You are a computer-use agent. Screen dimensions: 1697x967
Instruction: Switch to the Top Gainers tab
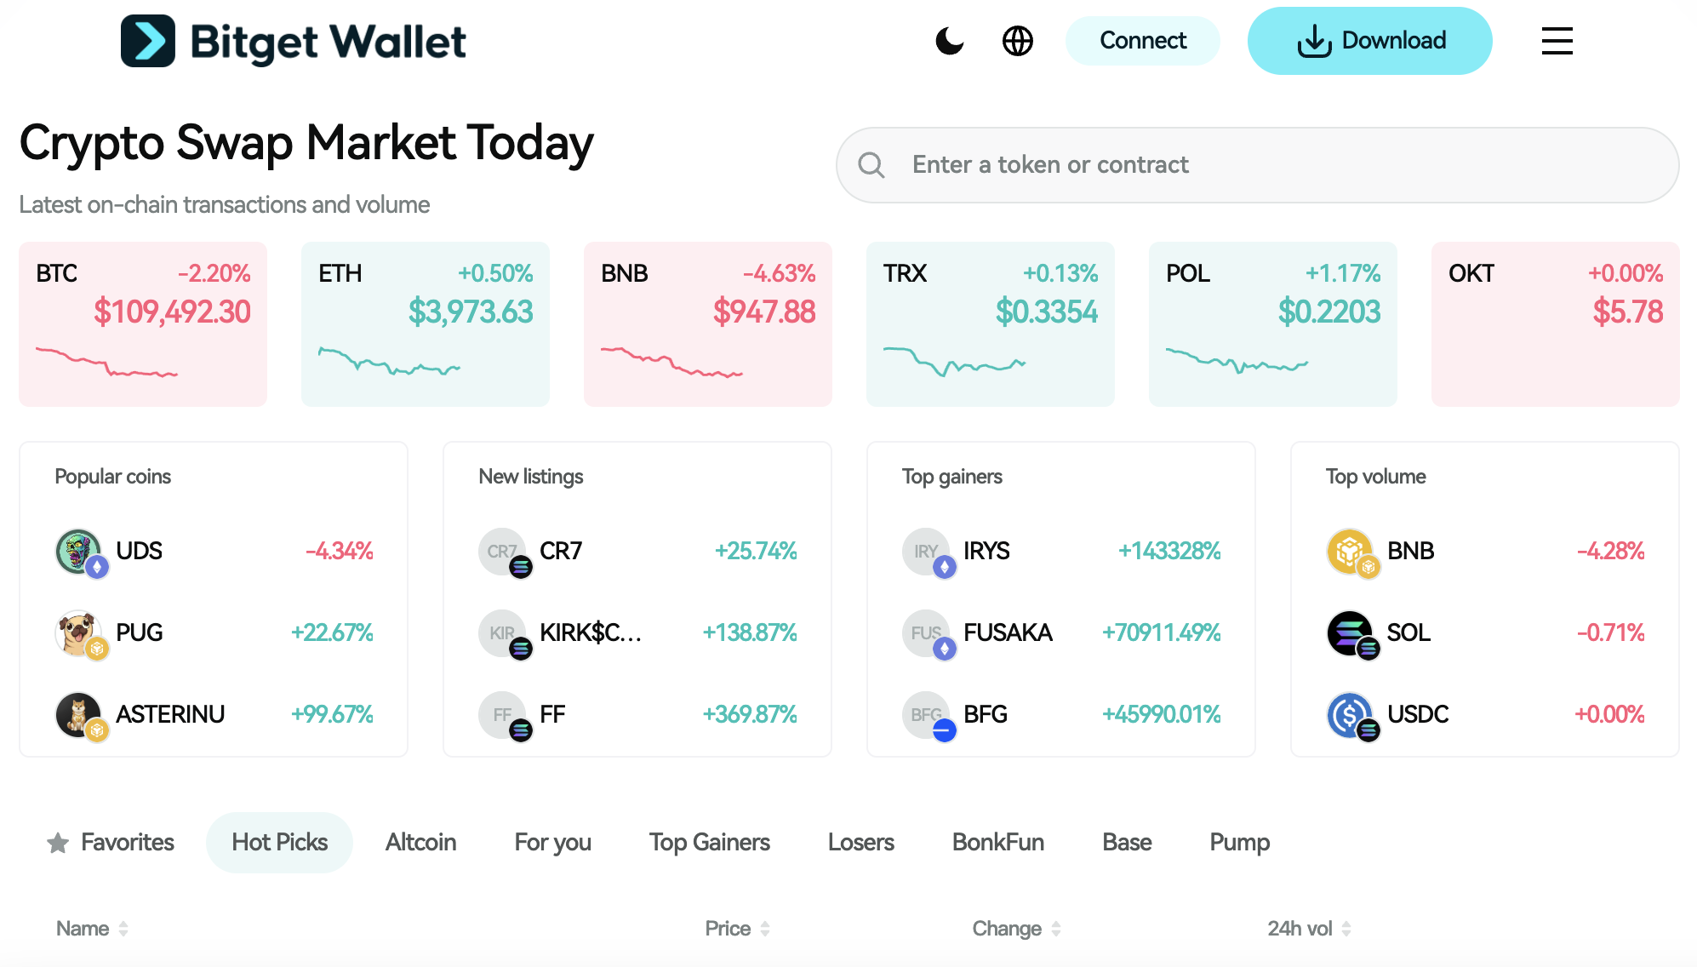point(709,843)
